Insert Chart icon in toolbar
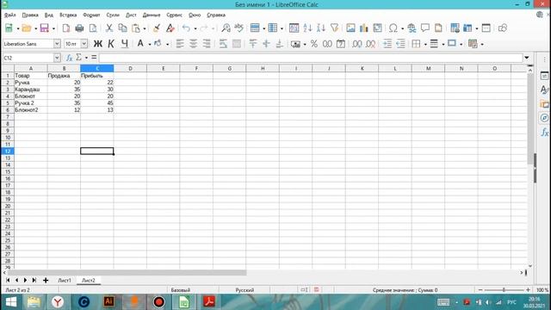551x310 pixels. click(x=363, y=28)
